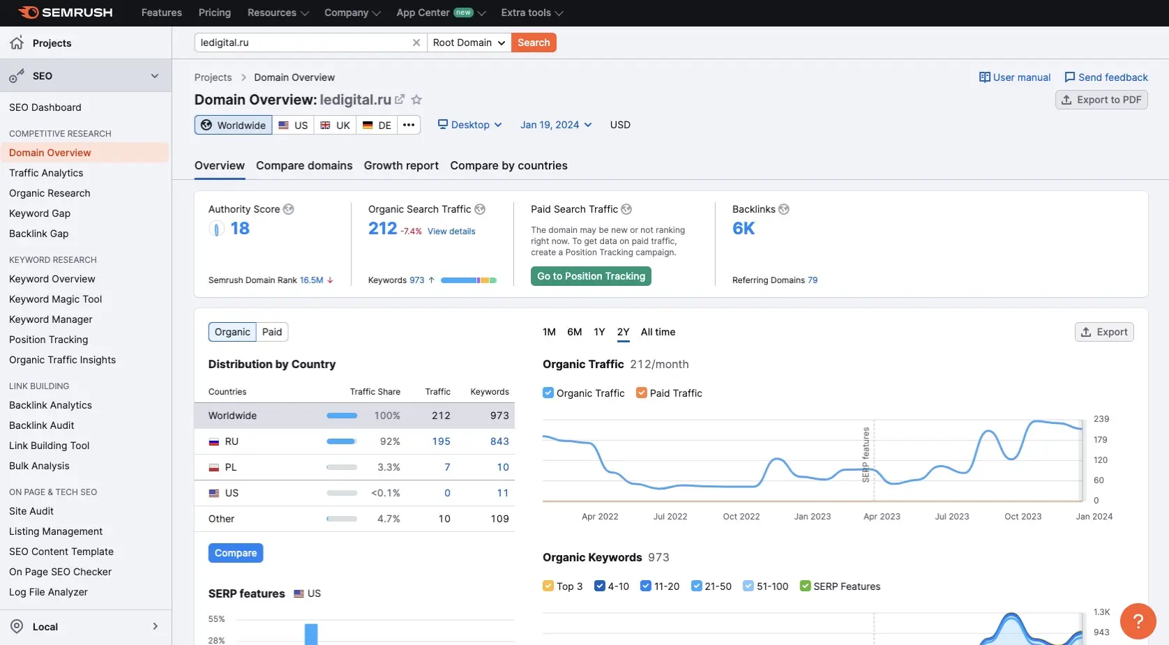Viewport: 1169px width, 645px height.
Task: Click the Backlinks info icon
Action: (x=784, y=209)
